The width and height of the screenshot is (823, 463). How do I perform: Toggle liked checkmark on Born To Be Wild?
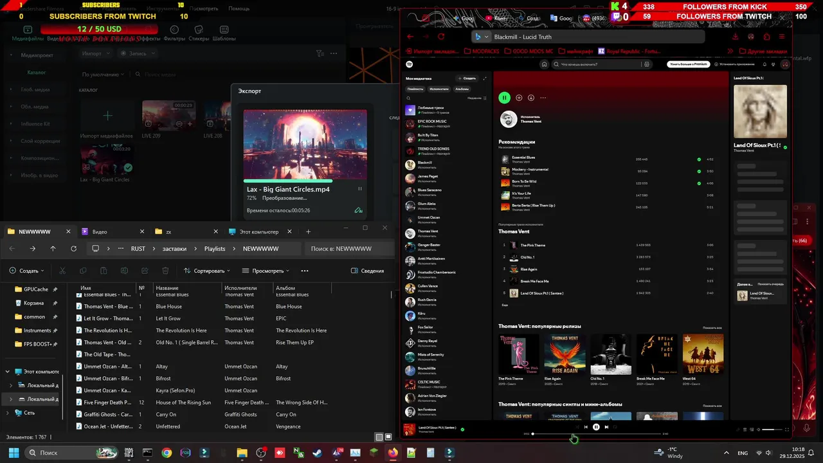tap(699, 183)
